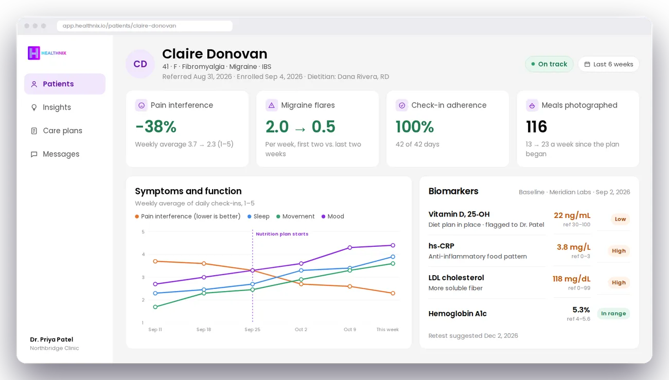Screen dimensions: 669x380
Task: Click the Messages chat bubble icon
Action: 34,154
